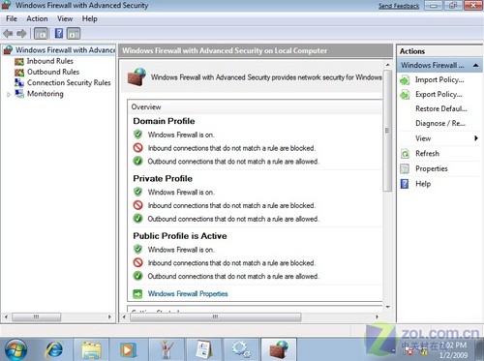Click the Send Feedback link in title bar
The width and height of the screenshot is (484, 361).
(399, 6)
